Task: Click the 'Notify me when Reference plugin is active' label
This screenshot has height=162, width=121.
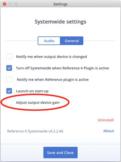Action: pos(53,79)
